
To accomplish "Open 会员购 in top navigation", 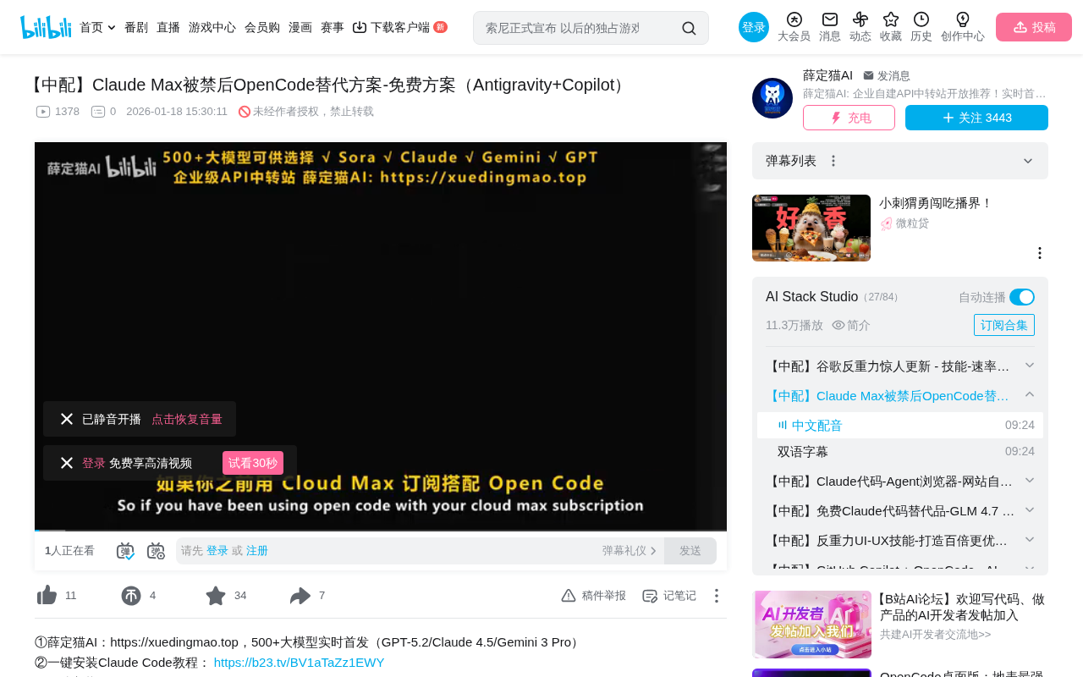I will (x=262, y=27).
